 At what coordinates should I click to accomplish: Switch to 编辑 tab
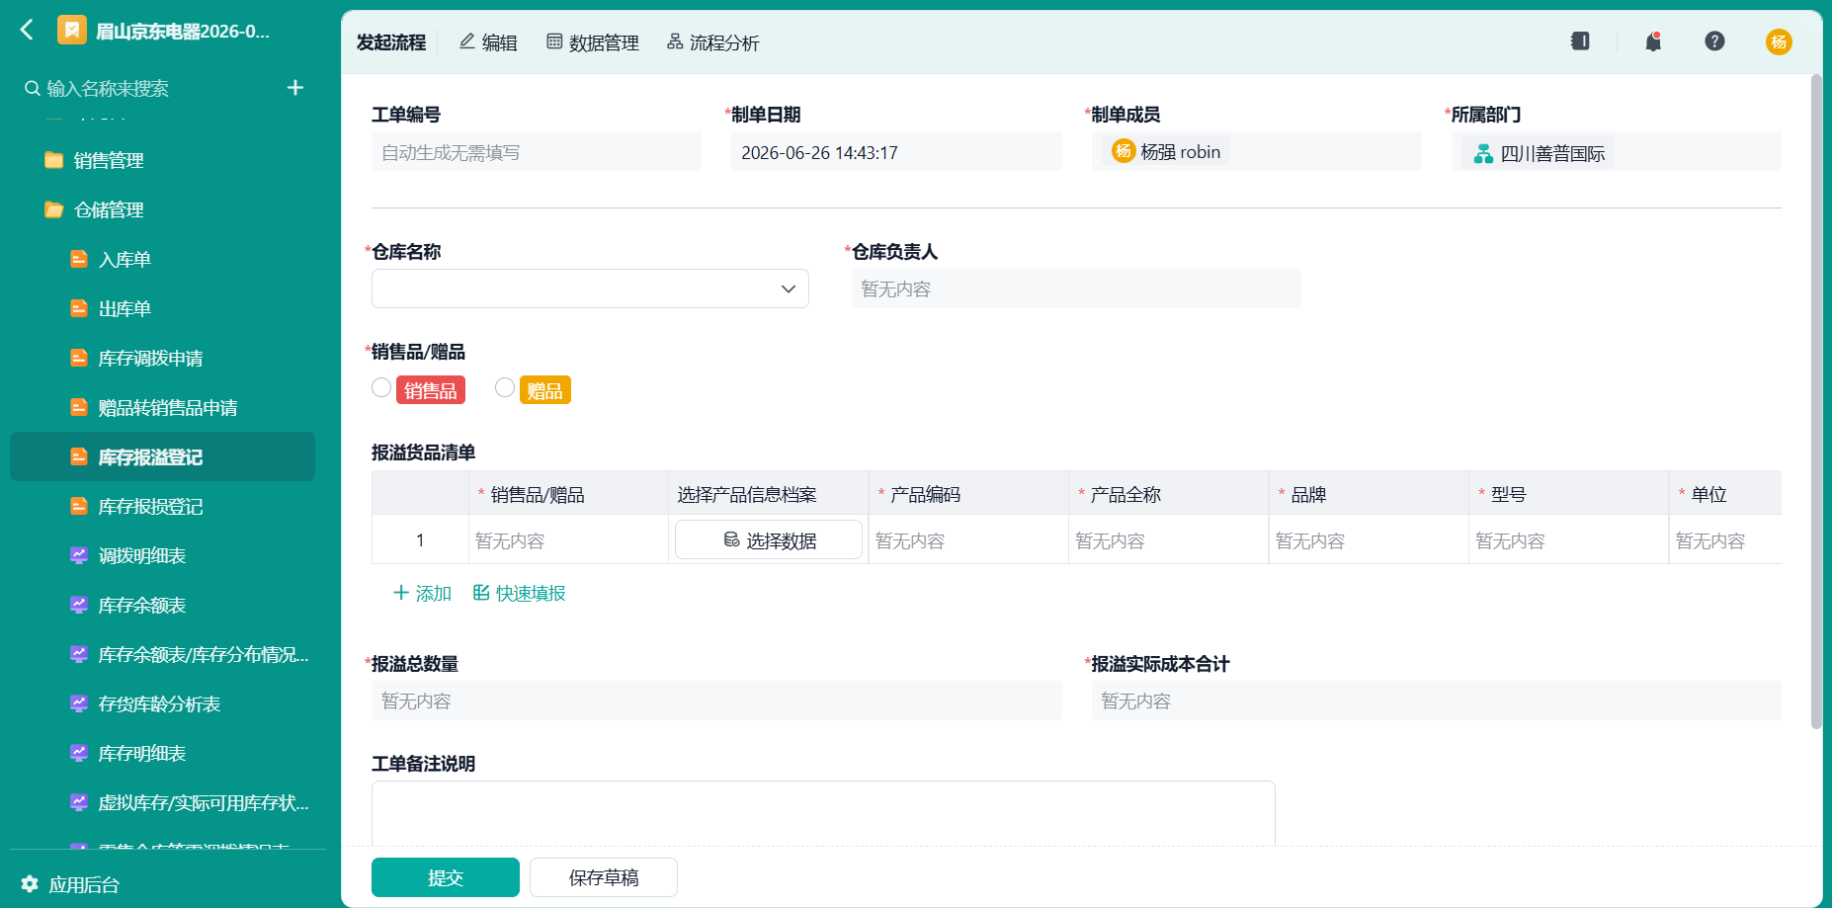488,42
